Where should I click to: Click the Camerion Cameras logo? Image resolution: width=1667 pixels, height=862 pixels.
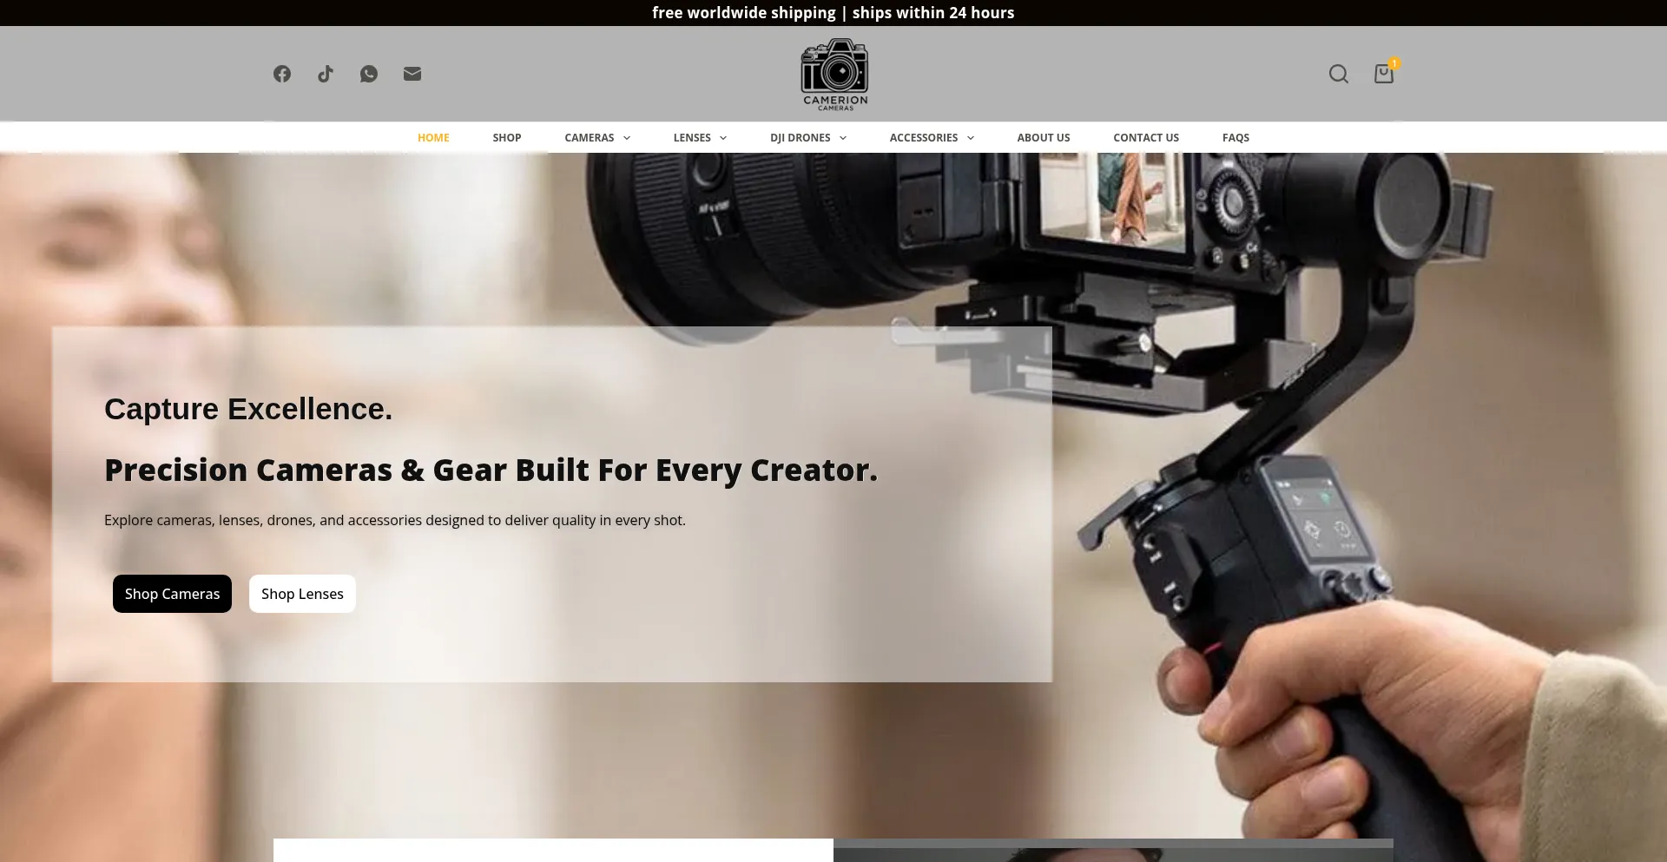pos(834,74)
